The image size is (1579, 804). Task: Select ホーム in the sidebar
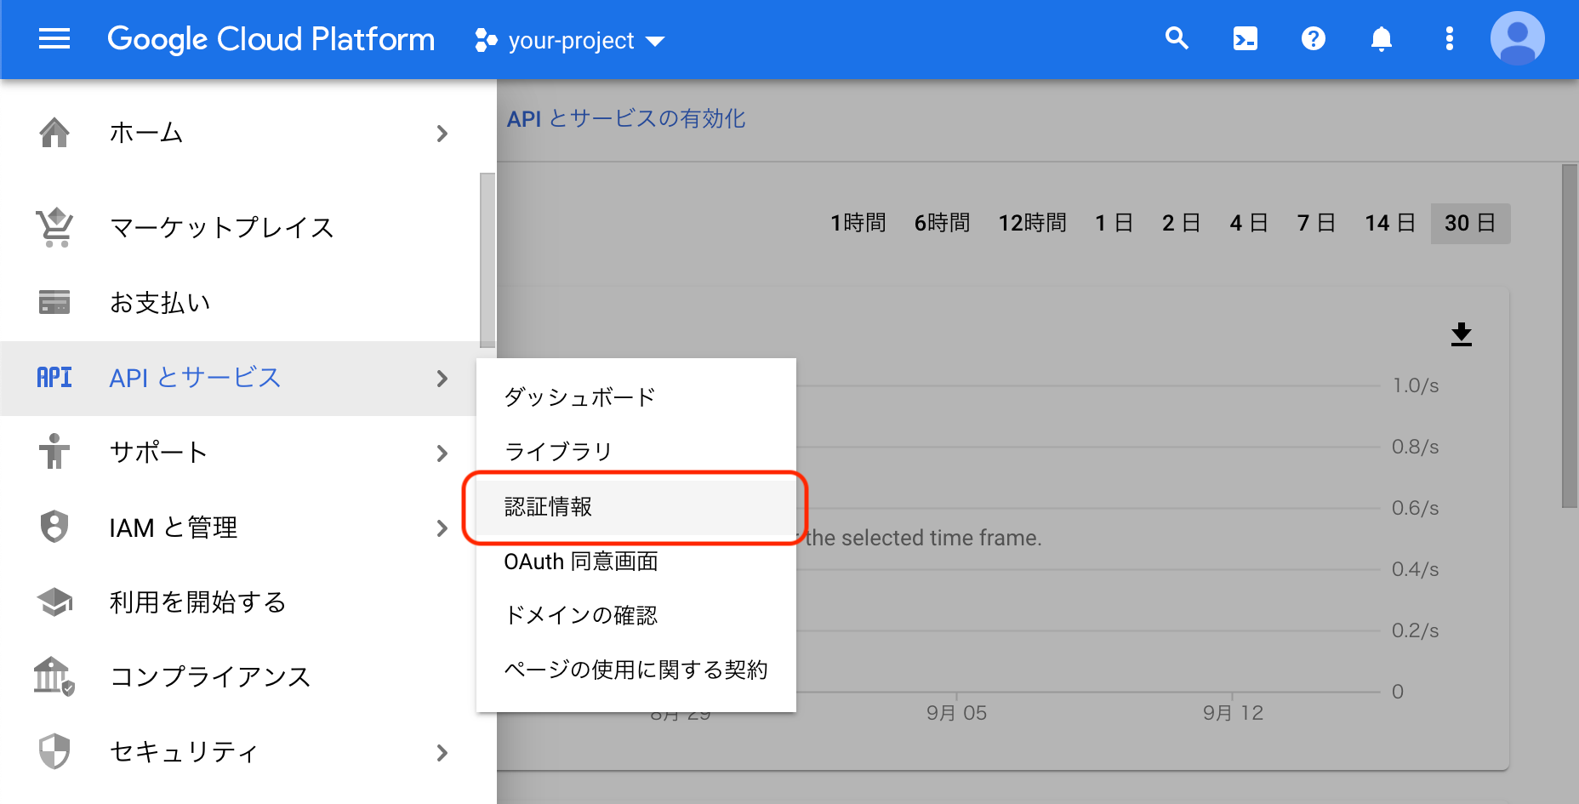pos(145,133)
